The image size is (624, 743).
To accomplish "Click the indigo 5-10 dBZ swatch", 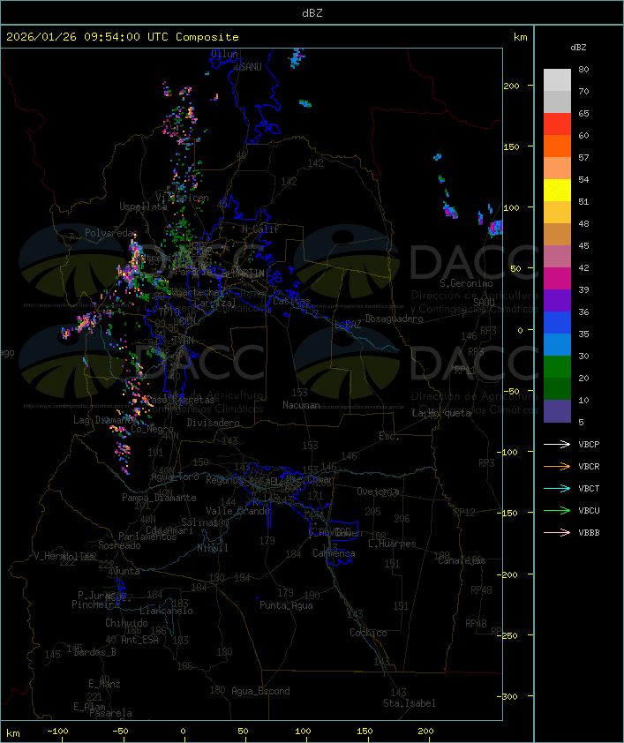I will point(557,411).
